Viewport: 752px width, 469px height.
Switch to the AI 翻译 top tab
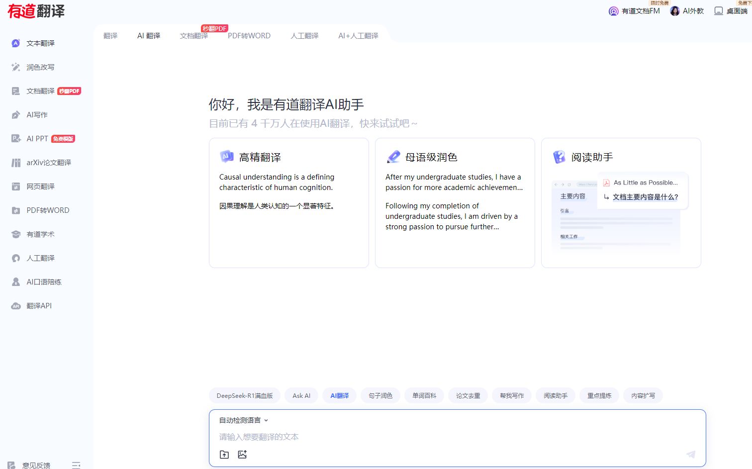point(149,36)
